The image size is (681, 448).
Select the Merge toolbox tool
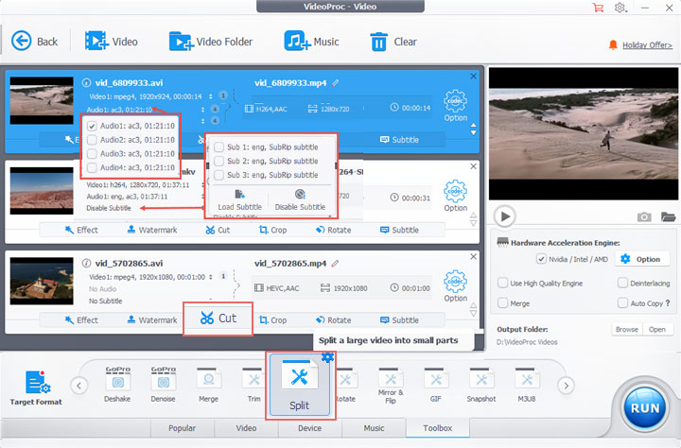click(x=208, y=385)
